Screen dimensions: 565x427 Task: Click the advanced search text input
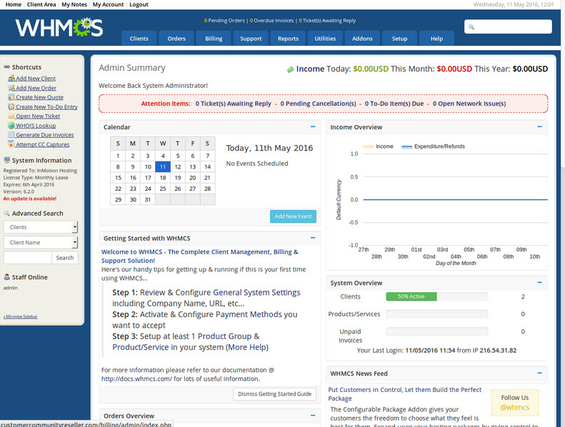click(28, 258)
